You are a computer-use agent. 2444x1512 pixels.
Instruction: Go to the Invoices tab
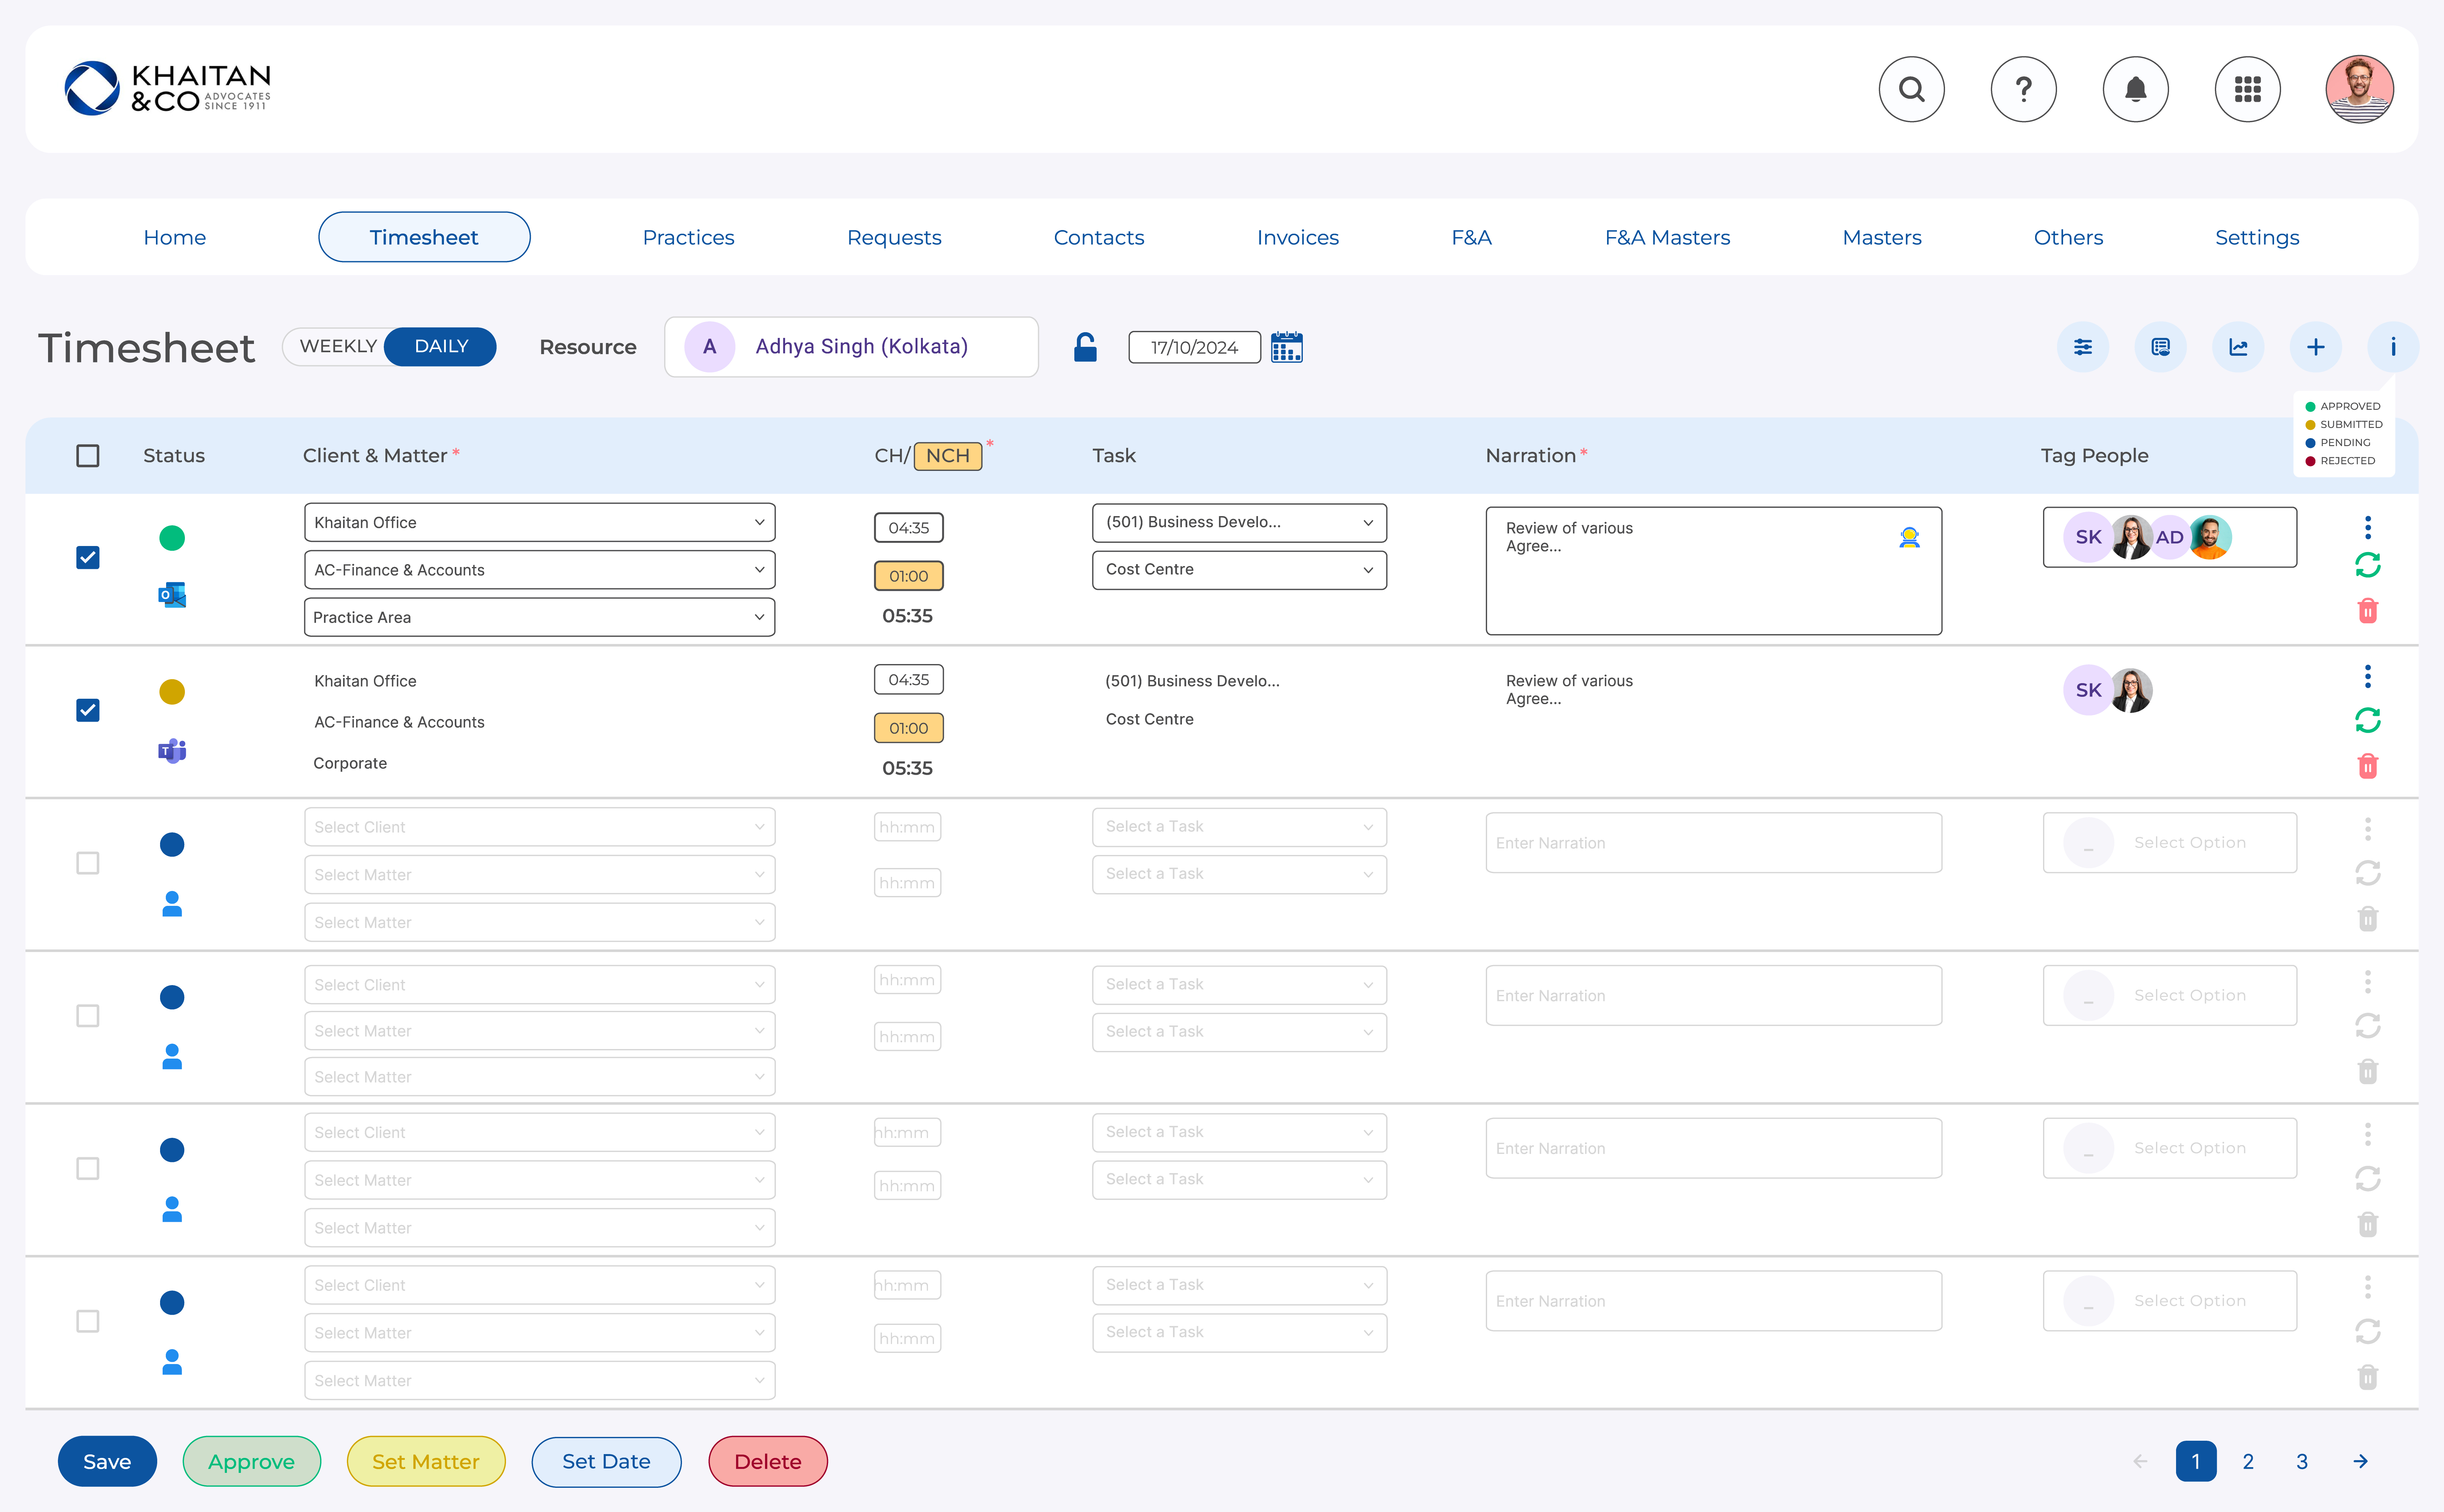click(1297, 237)
